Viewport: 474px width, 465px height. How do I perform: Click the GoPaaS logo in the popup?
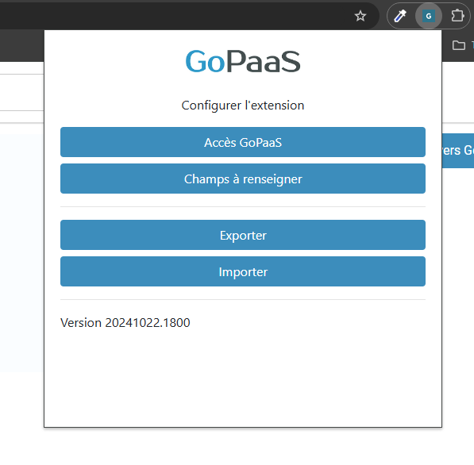pos(243,62)
